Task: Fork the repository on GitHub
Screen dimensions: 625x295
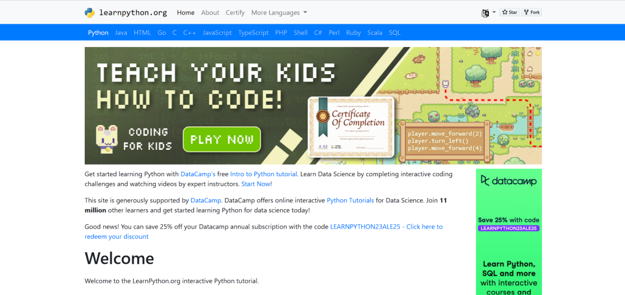Action: [x=532, y=12]
